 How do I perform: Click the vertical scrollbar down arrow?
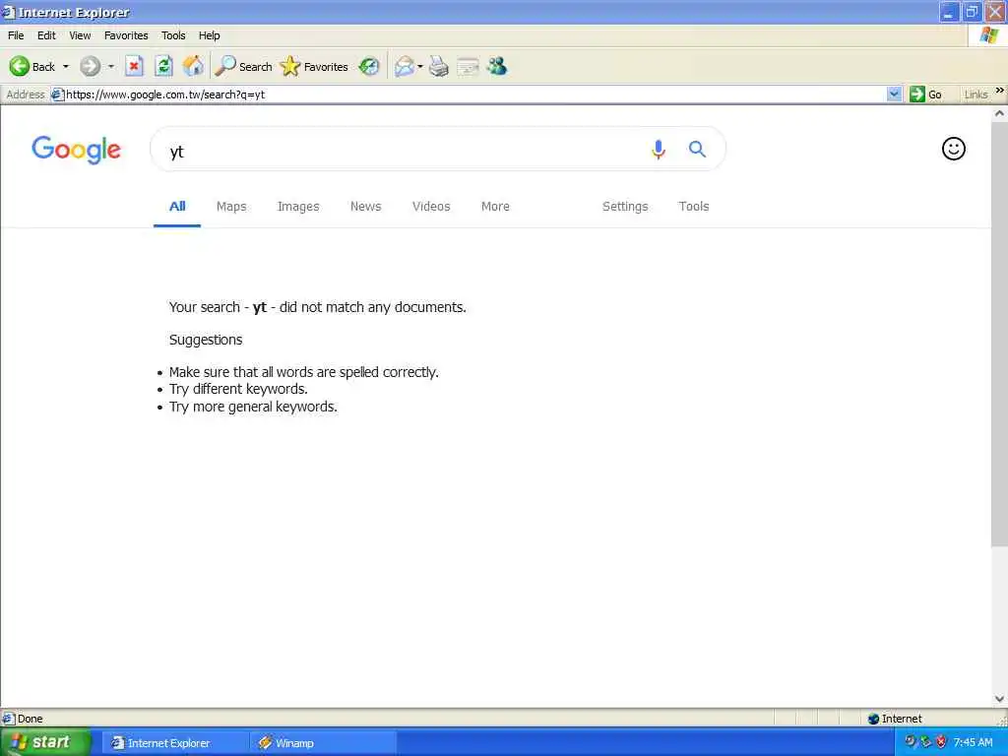tap(999, 699)
